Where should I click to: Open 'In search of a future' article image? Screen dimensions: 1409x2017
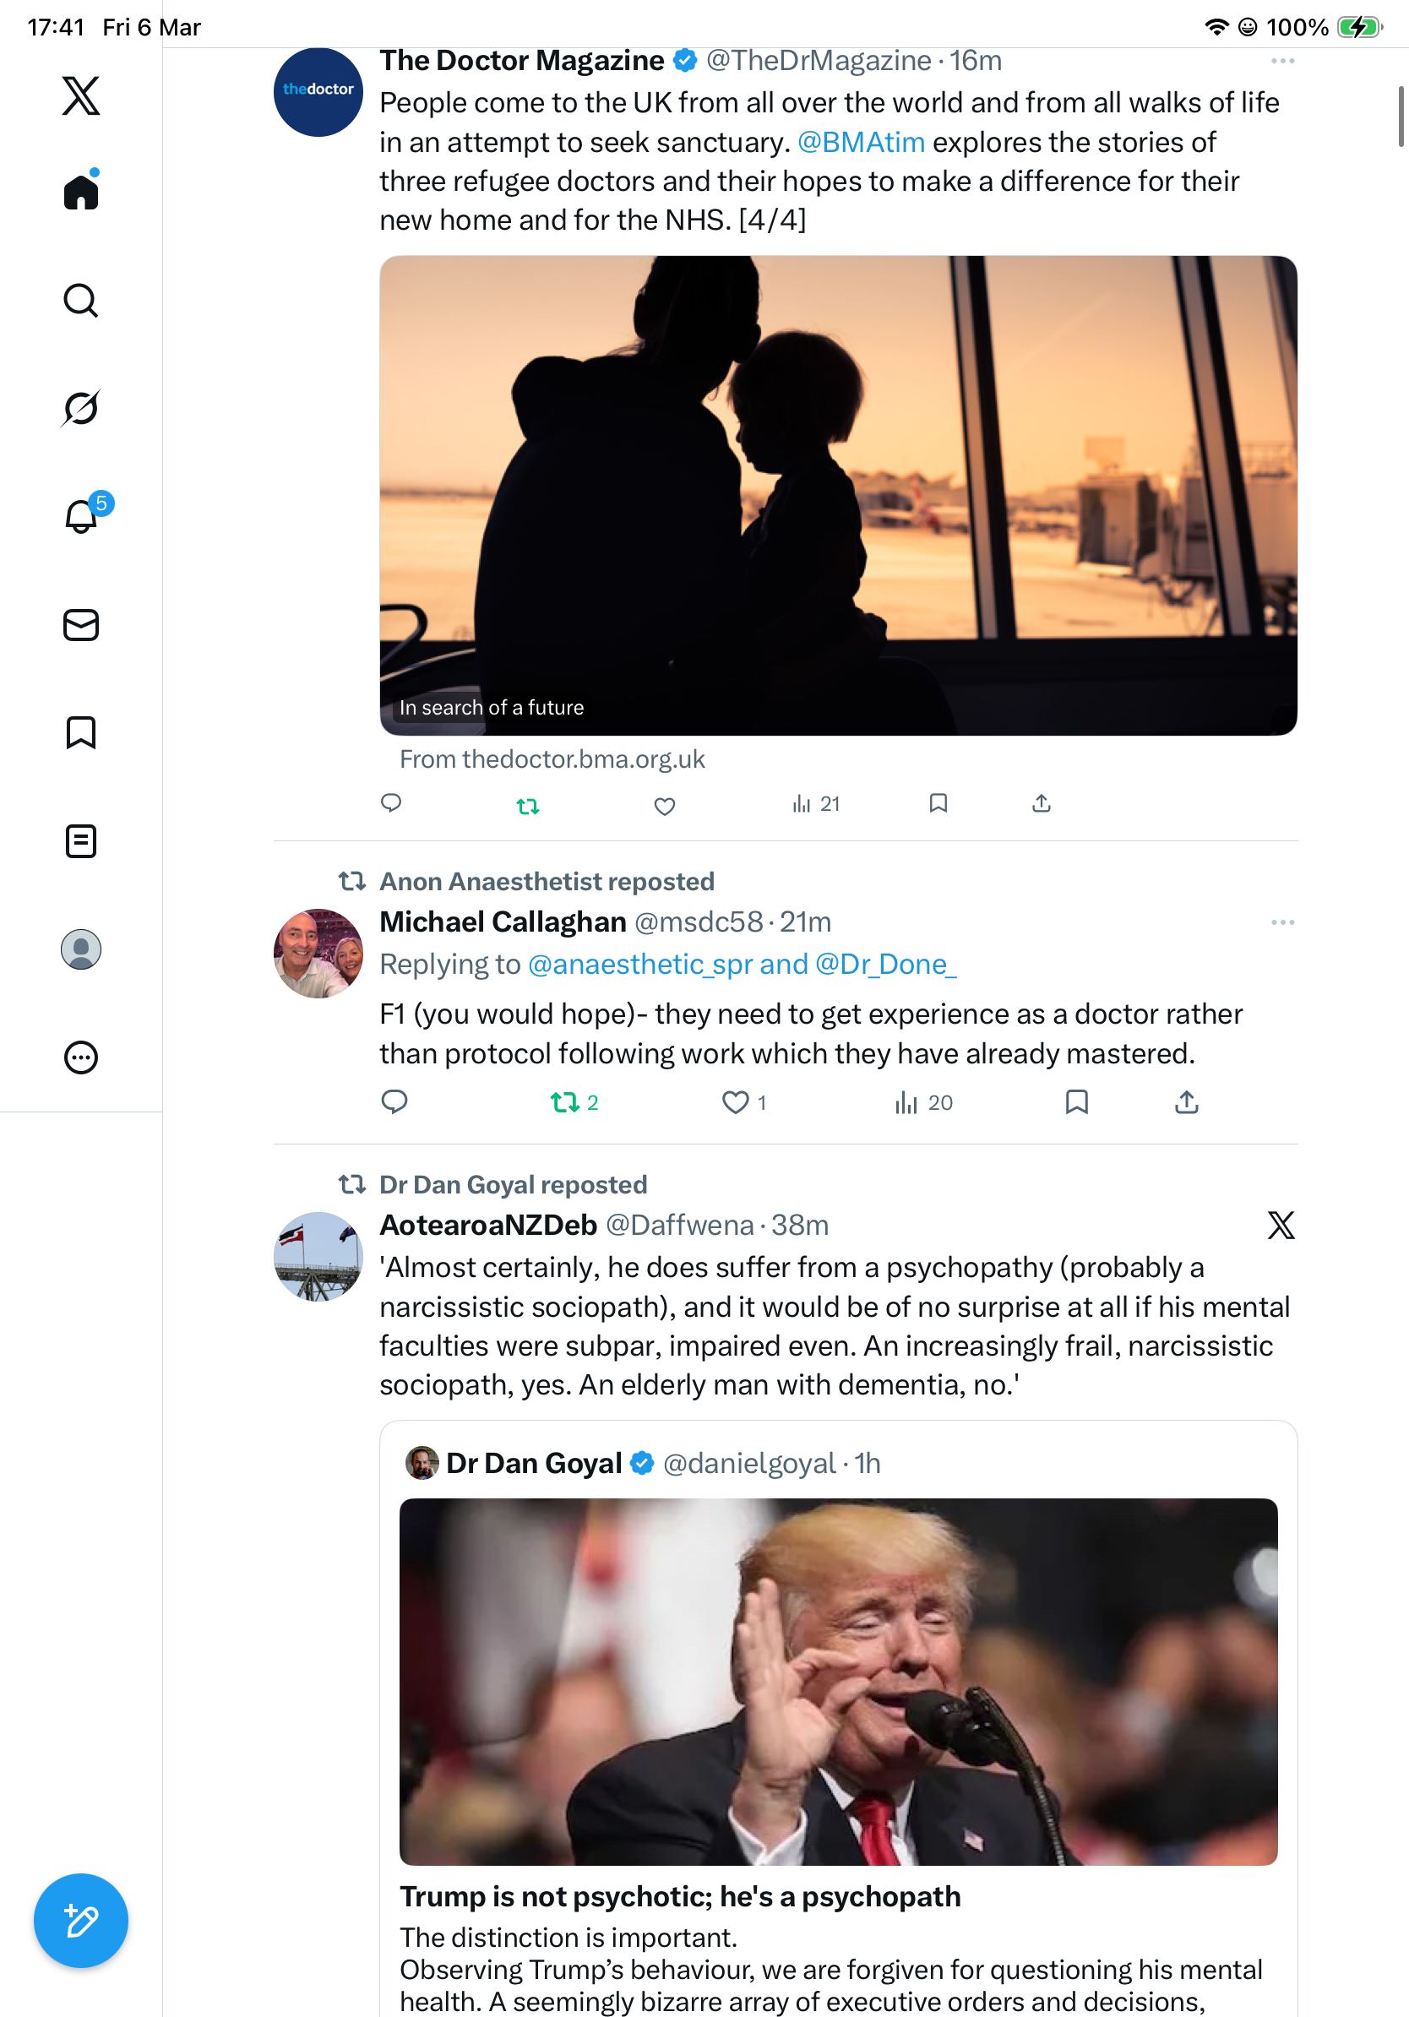[838, 496]
